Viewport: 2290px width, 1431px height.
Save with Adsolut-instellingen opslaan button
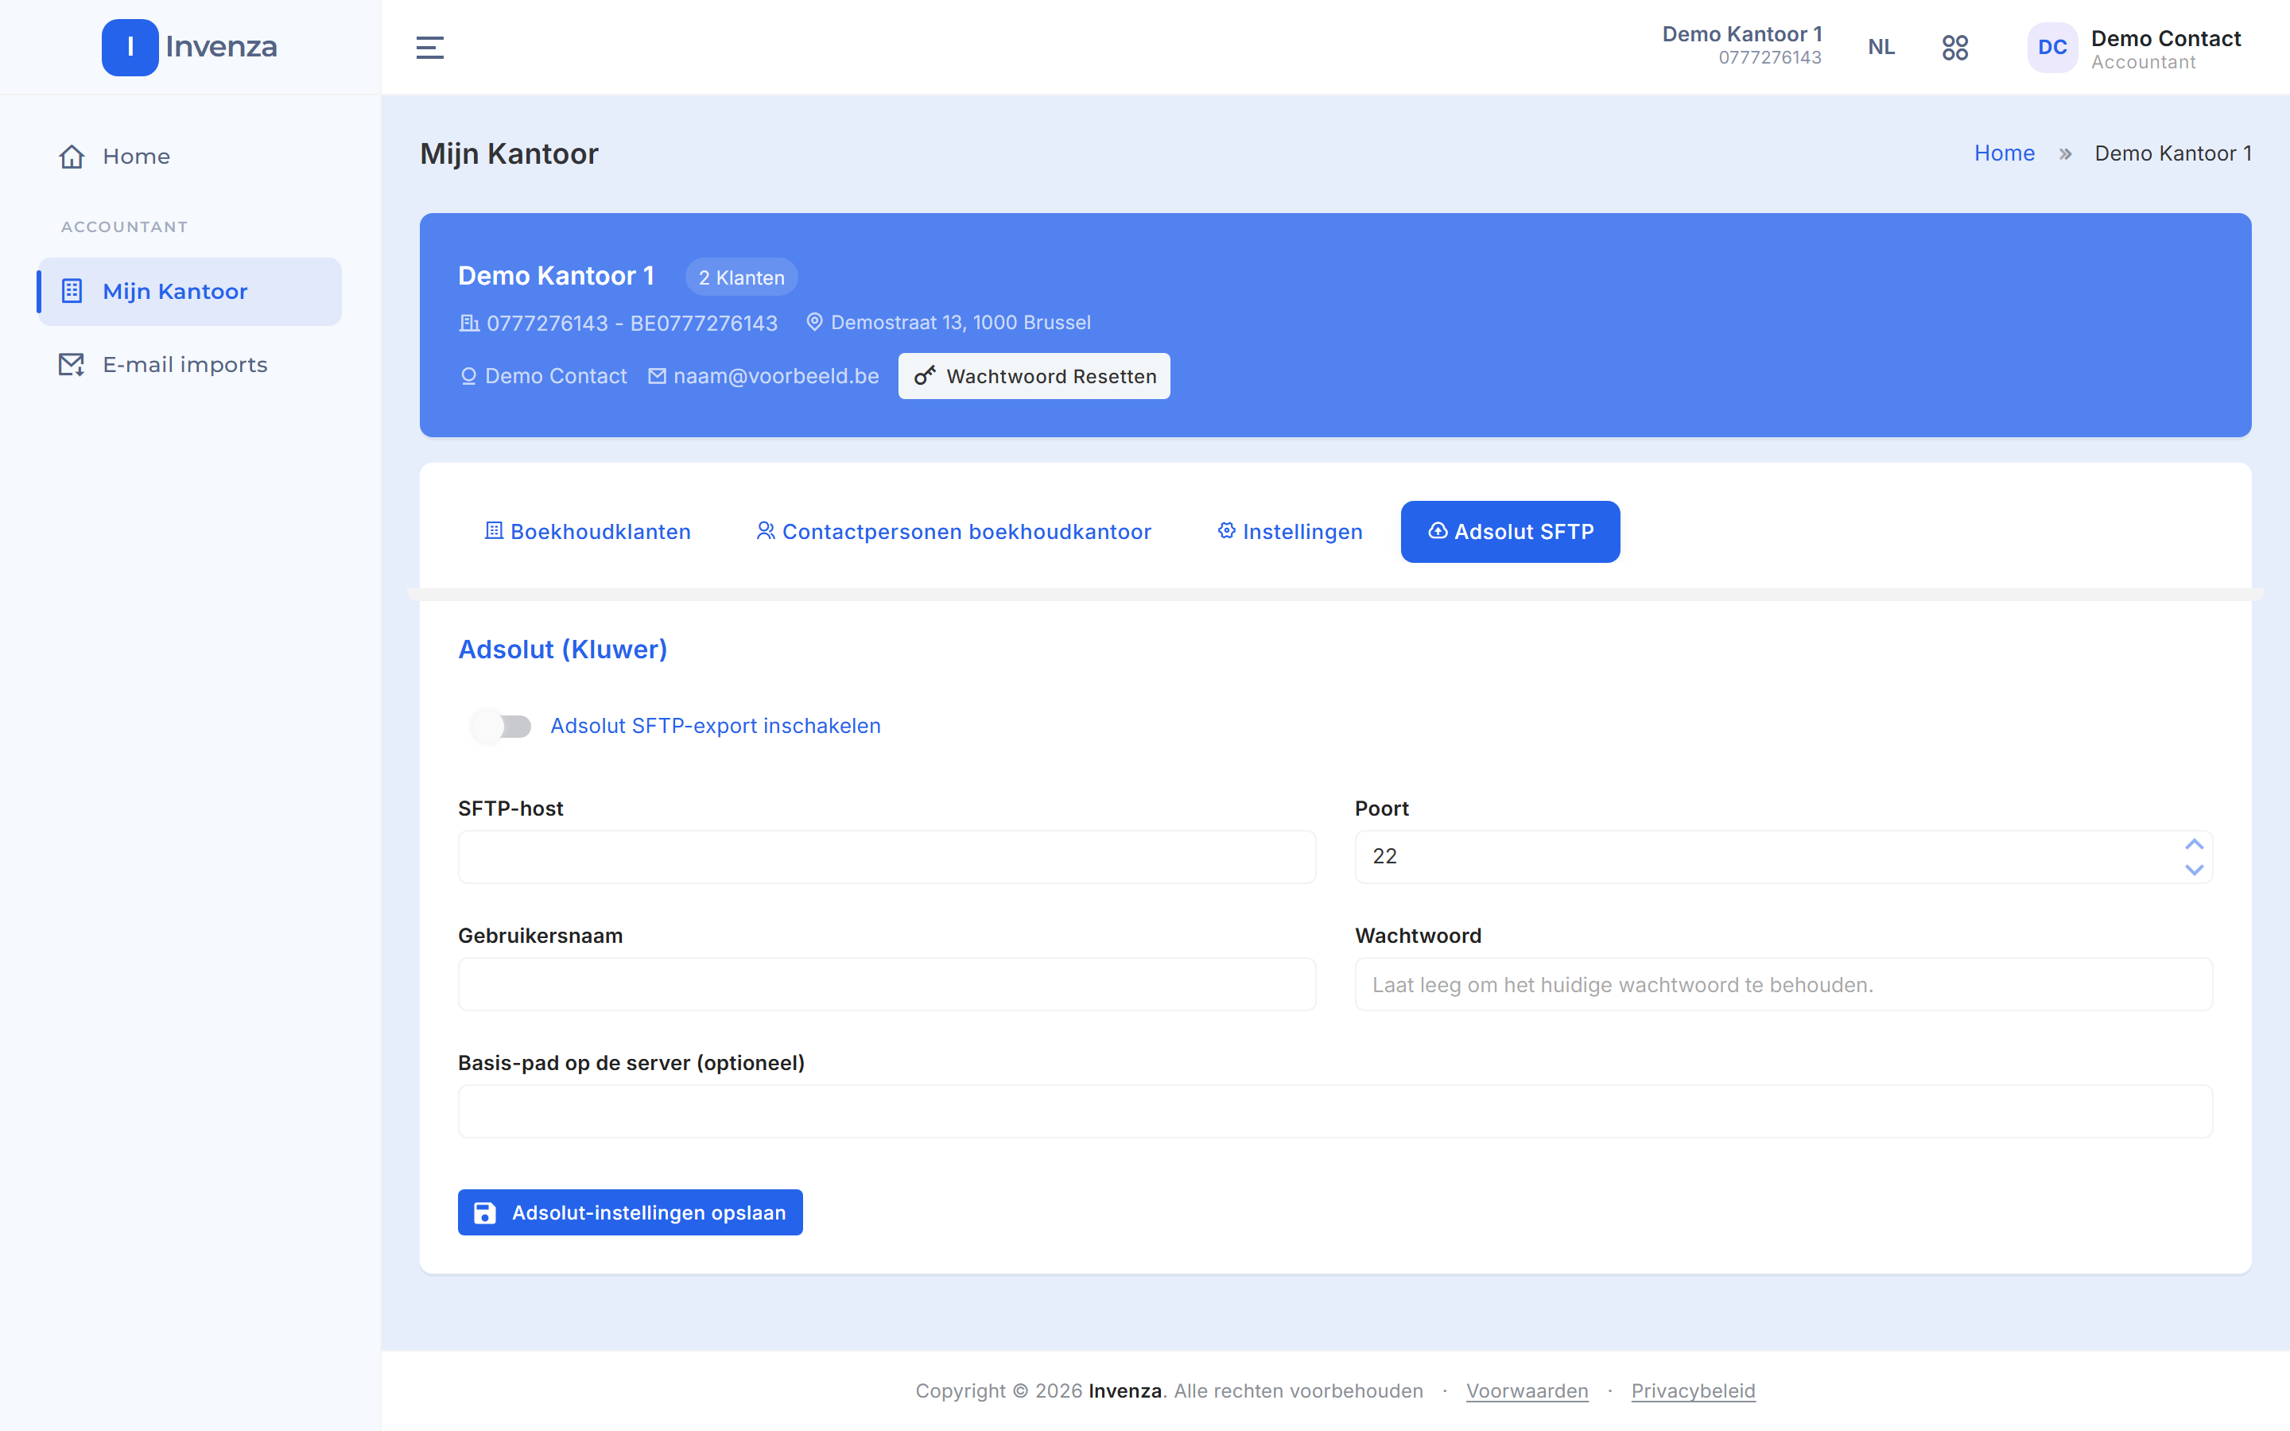631,1212
